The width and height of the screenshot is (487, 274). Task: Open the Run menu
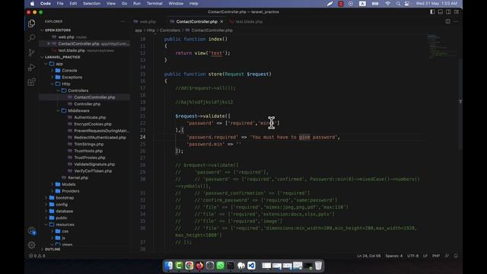click(137, 4)
